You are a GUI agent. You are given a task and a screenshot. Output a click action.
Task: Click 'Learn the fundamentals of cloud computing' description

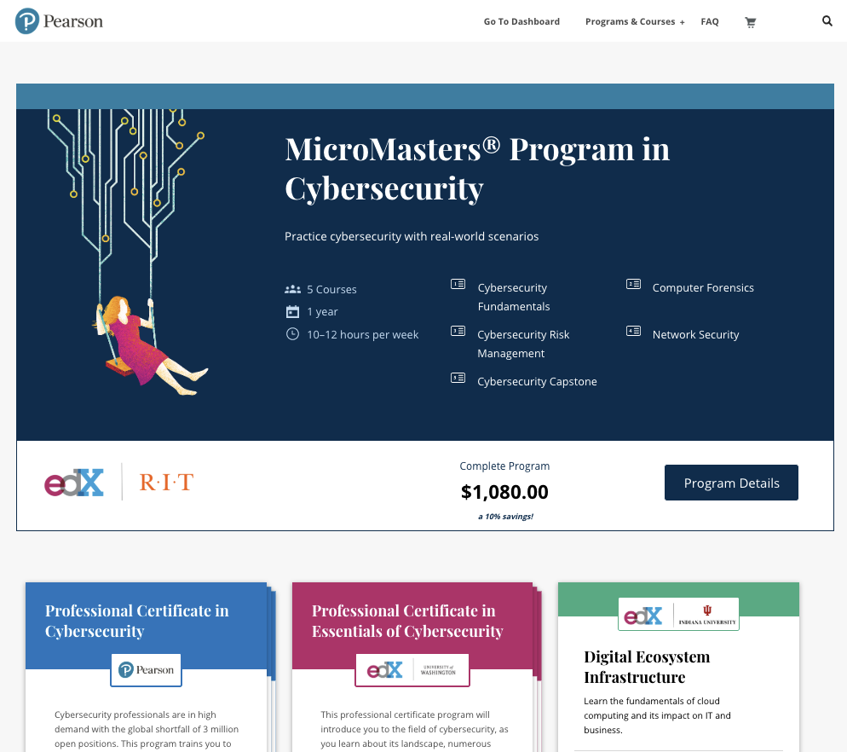point(657,715)
